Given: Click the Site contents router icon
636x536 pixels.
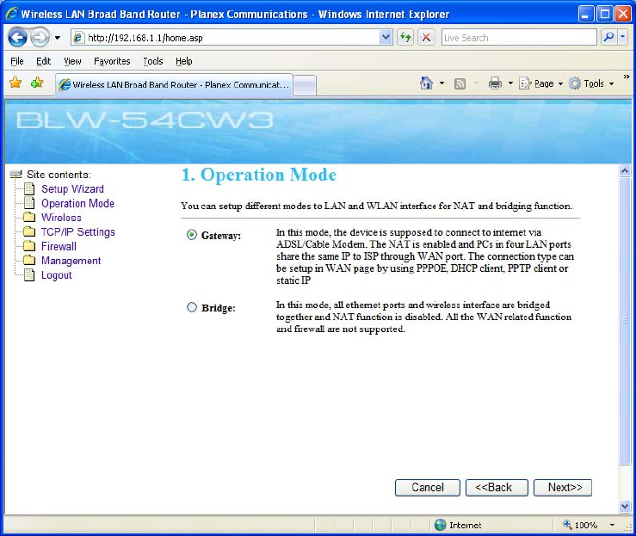Looking at the screenshot, I should tap(15, 175).
